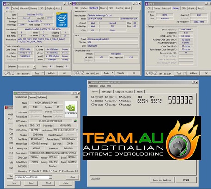The height and width of the screenshot is (189, 211).
Task: Click the 593932 total score
Action: [180, 100]
